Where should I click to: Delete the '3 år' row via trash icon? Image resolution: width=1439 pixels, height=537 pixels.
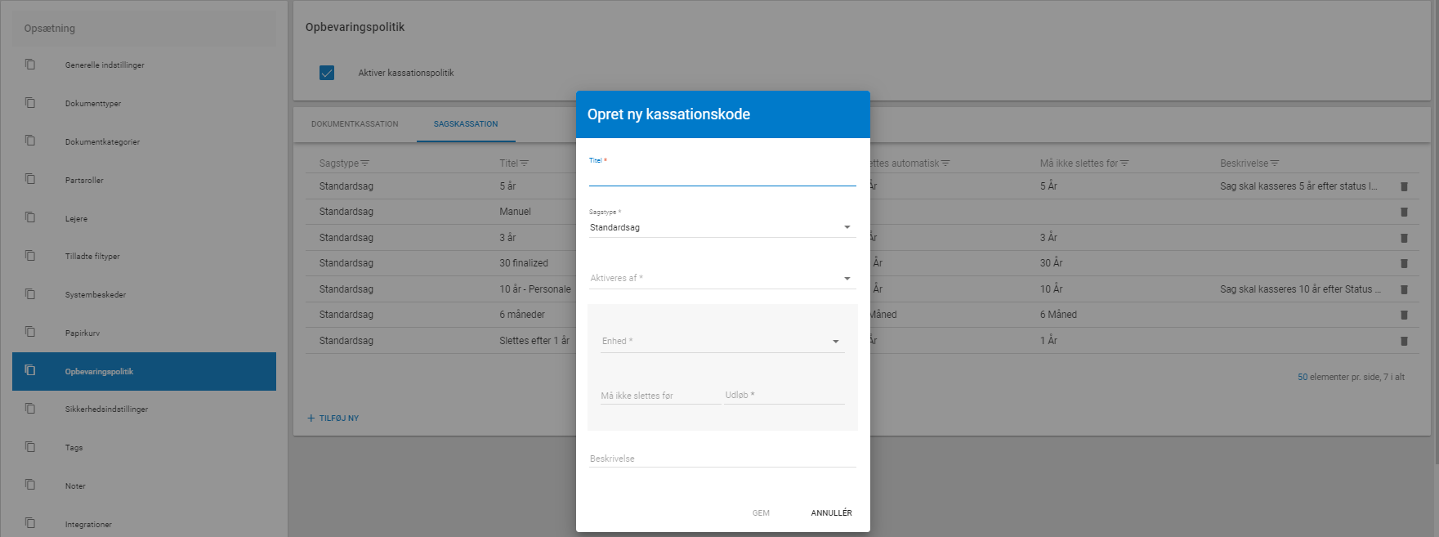(1405, 238)
